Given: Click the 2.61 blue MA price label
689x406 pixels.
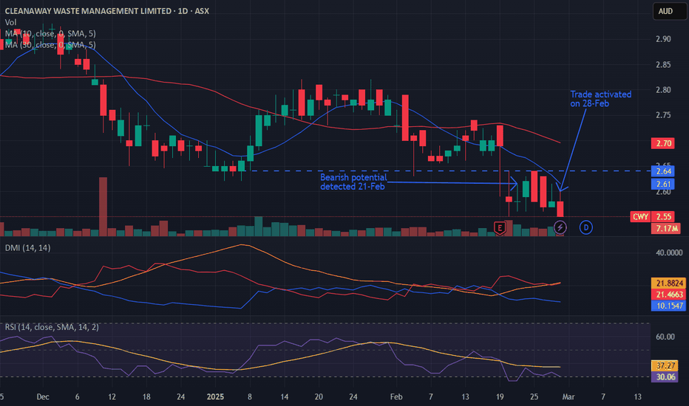Looking at the screenshot, I should (x=664, y=184).
